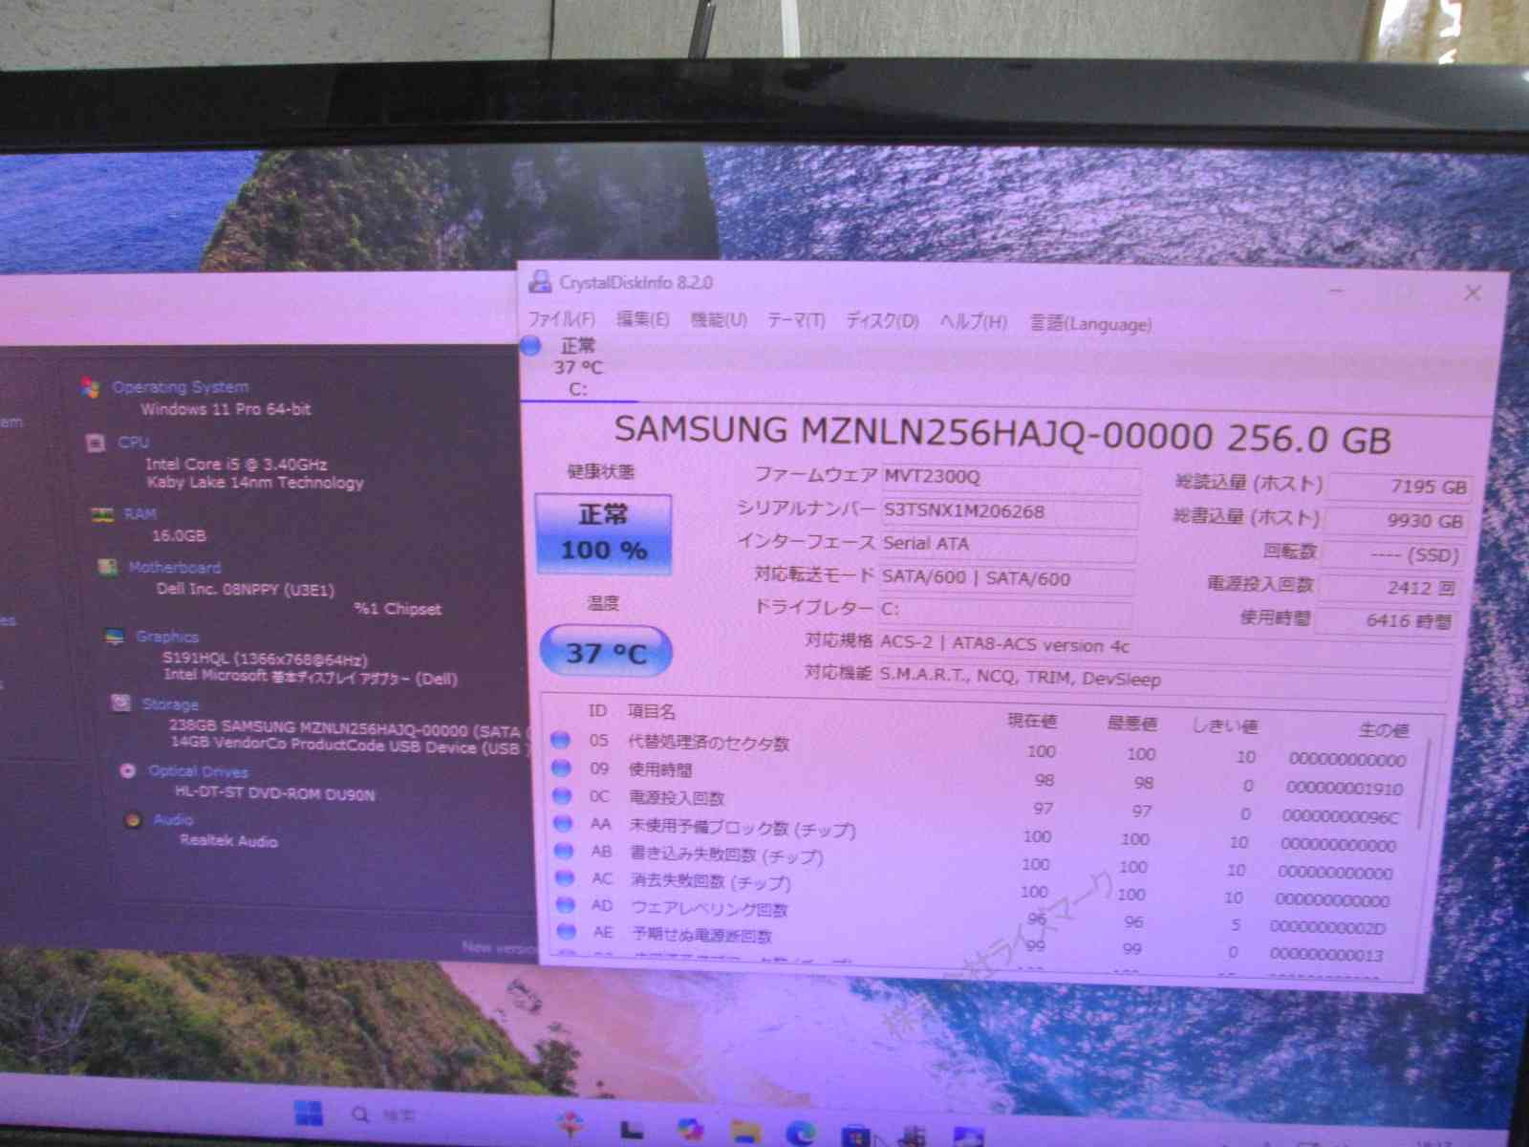Image resolution: width=1529 pixels, height=1147 pixels.
Task: Open the Windows Start button
Action: [308, 1114]
